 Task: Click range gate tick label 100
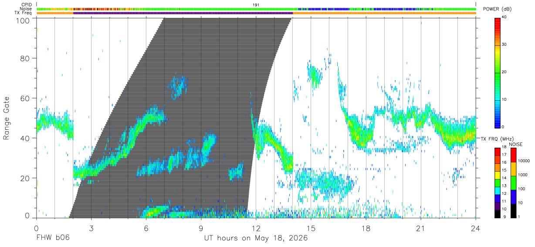pos(24,20)
